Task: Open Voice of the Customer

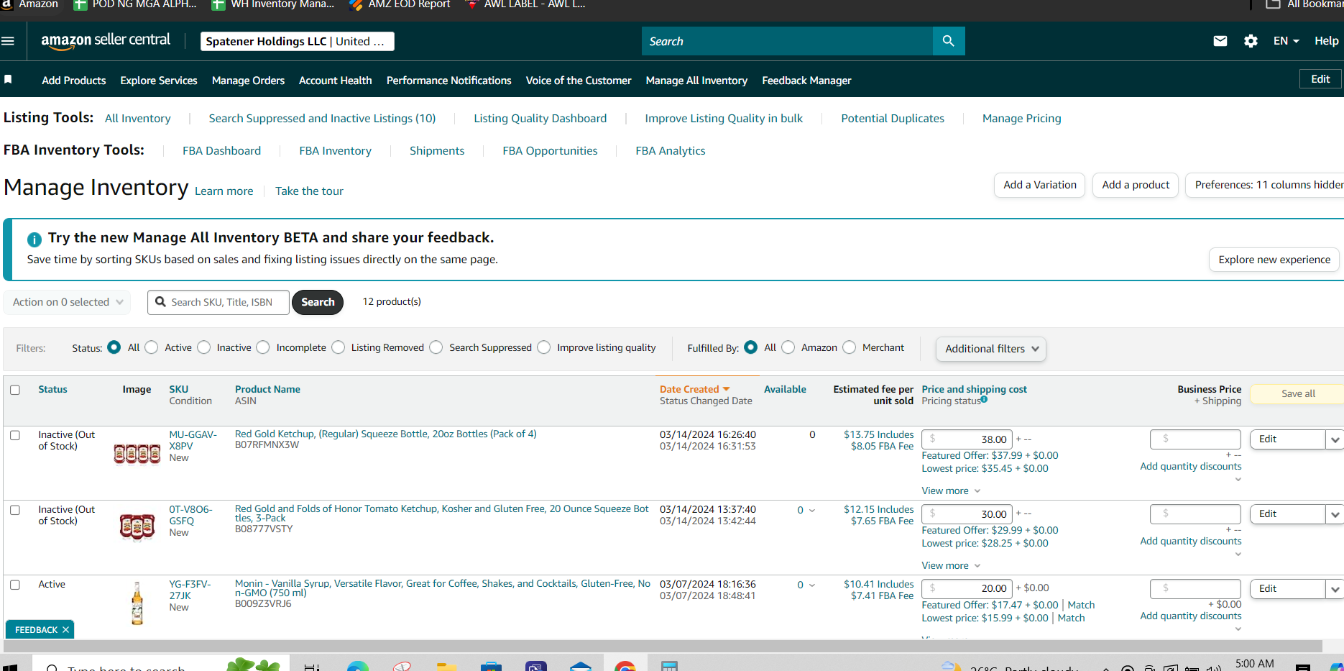Action: point(579,81)
